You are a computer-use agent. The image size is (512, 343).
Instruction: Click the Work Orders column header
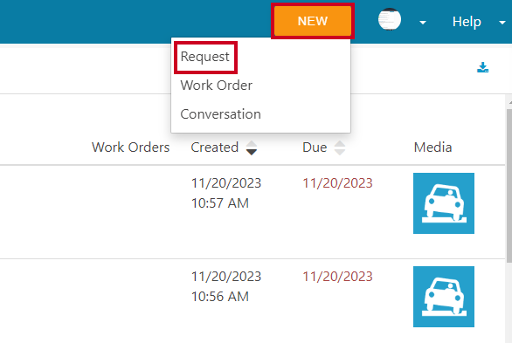pos(130,147)
